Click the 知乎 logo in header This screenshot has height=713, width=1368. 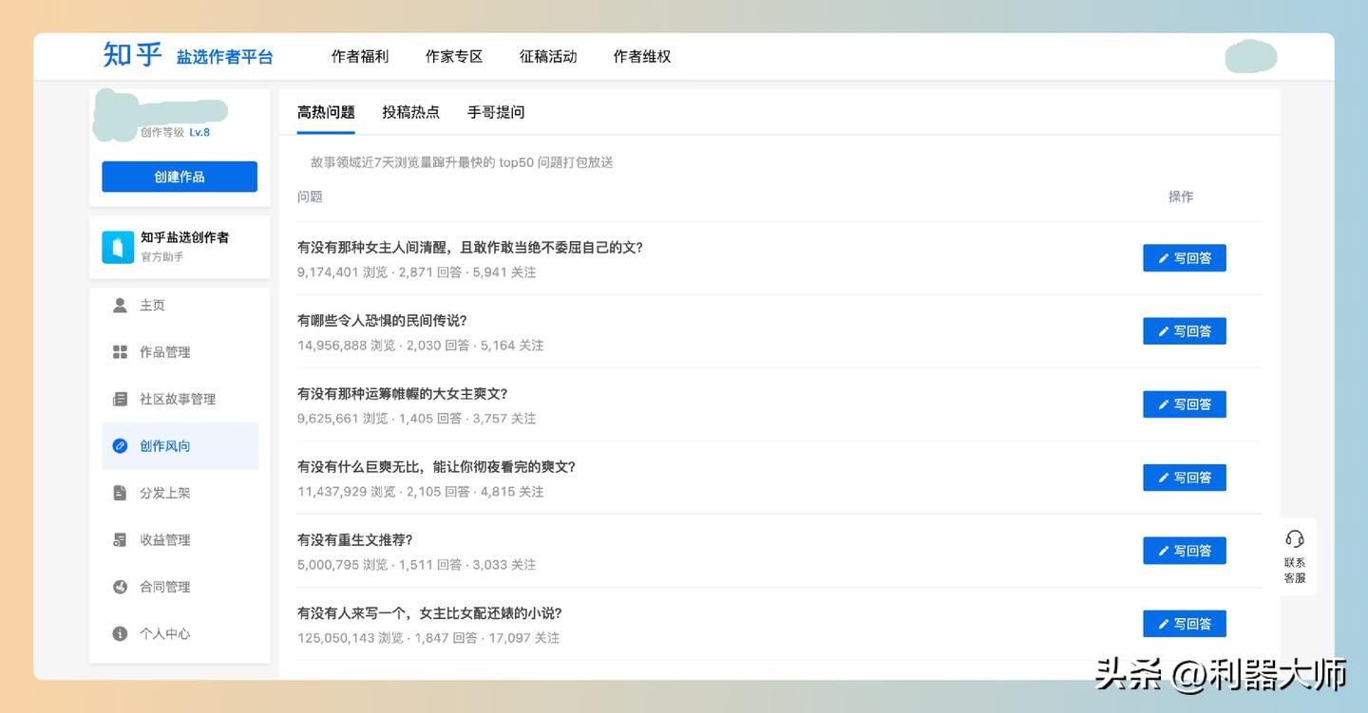[x=132, y=55]
